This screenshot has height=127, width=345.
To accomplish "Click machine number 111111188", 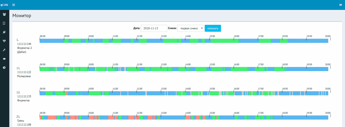I will click(24, 125).
